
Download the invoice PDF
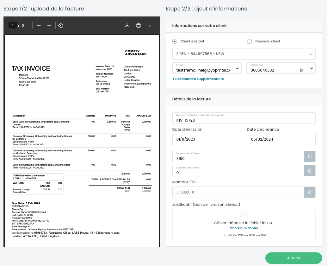[127, 25]
